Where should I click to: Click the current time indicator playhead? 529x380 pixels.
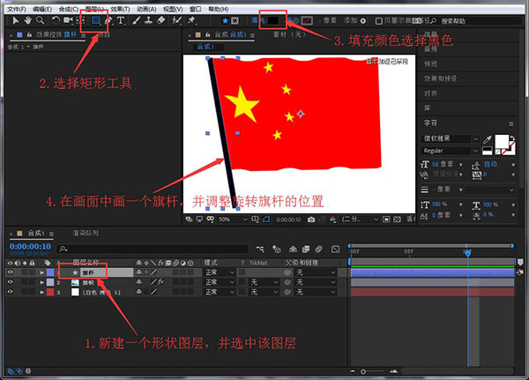467,252
